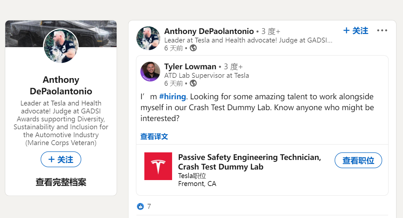
Task: Open Tyler Lowman's profile name
Action: pyautogui.click(x=190, y=67)
